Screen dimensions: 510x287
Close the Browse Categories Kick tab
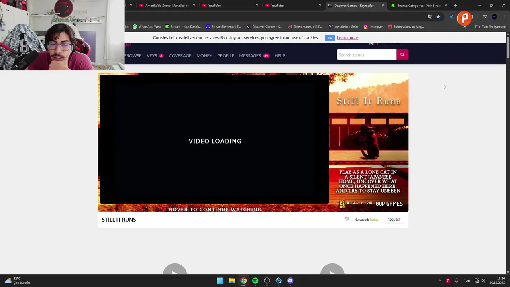(x=446, y=6)
